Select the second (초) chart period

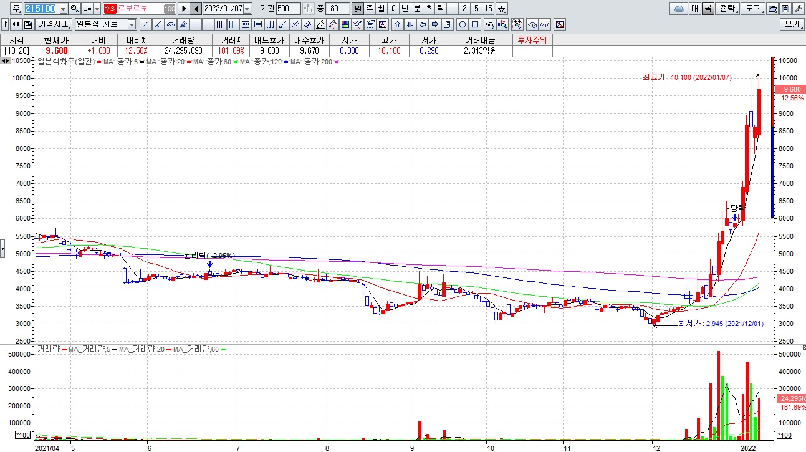point(429,9)
